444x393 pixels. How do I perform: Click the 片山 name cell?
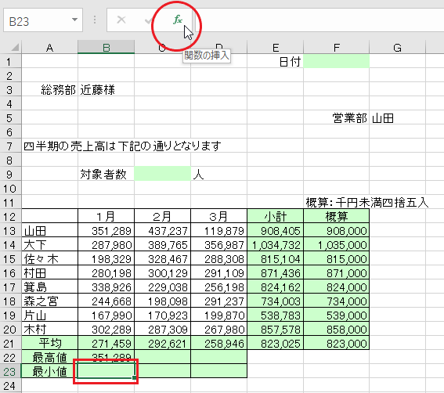point(49,315)
